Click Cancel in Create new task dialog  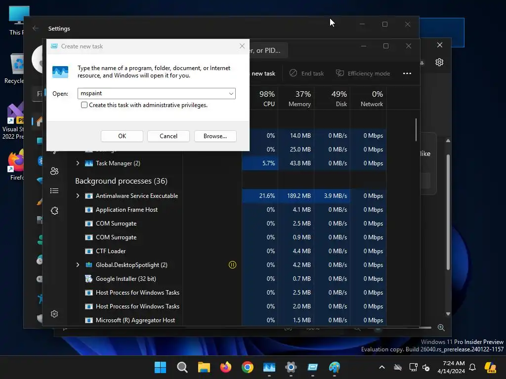(169, 136)
